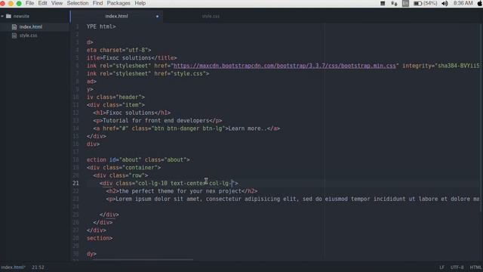Select style.css in the tree view
483x272 pixels.
[29, 36]
